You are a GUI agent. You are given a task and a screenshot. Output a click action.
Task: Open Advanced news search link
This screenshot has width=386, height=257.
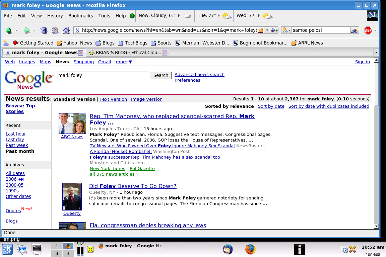tap(199, 75)
